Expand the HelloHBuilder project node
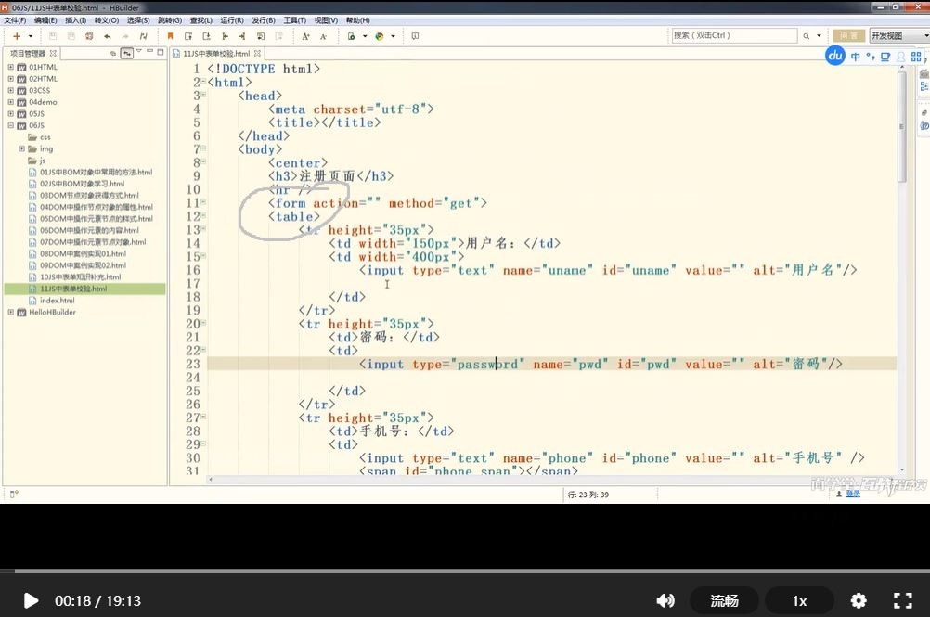 coord(11,313)
